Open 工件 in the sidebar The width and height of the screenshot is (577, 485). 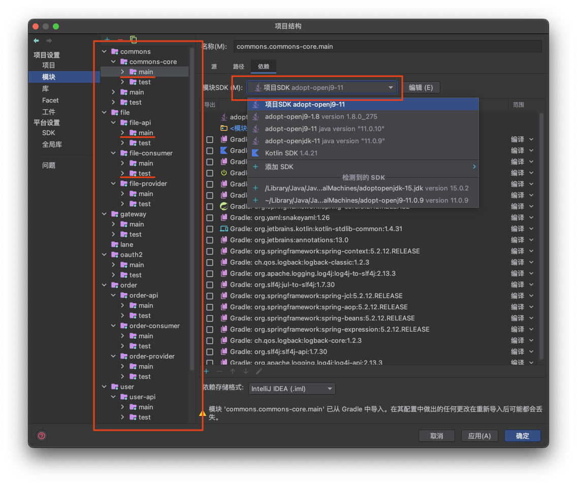[x=49, y=112]
